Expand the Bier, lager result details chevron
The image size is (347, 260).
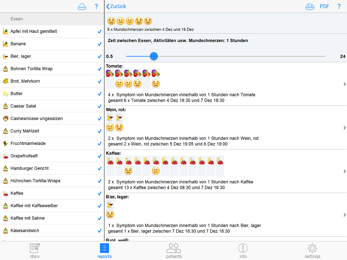tap(345, 215)
